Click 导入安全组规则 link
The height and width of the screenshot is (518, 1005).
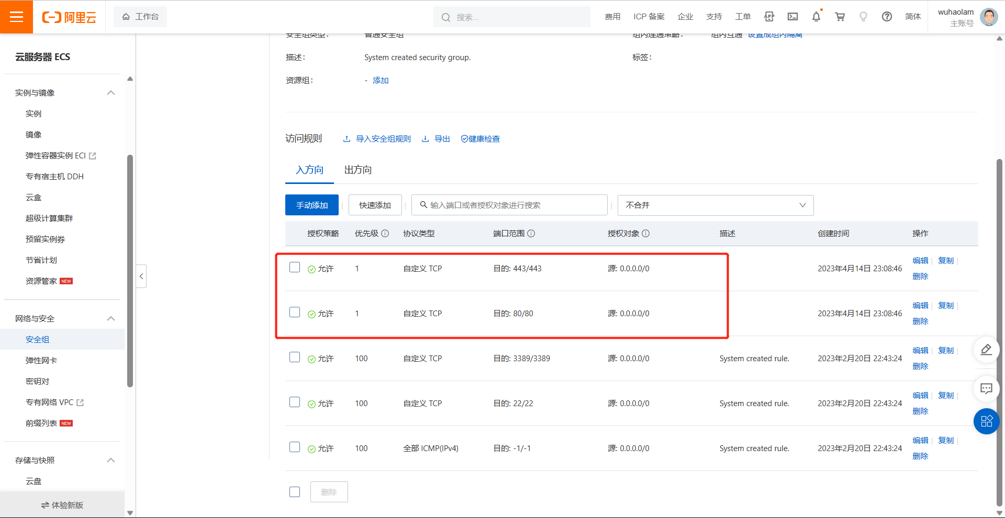[377, 139]
